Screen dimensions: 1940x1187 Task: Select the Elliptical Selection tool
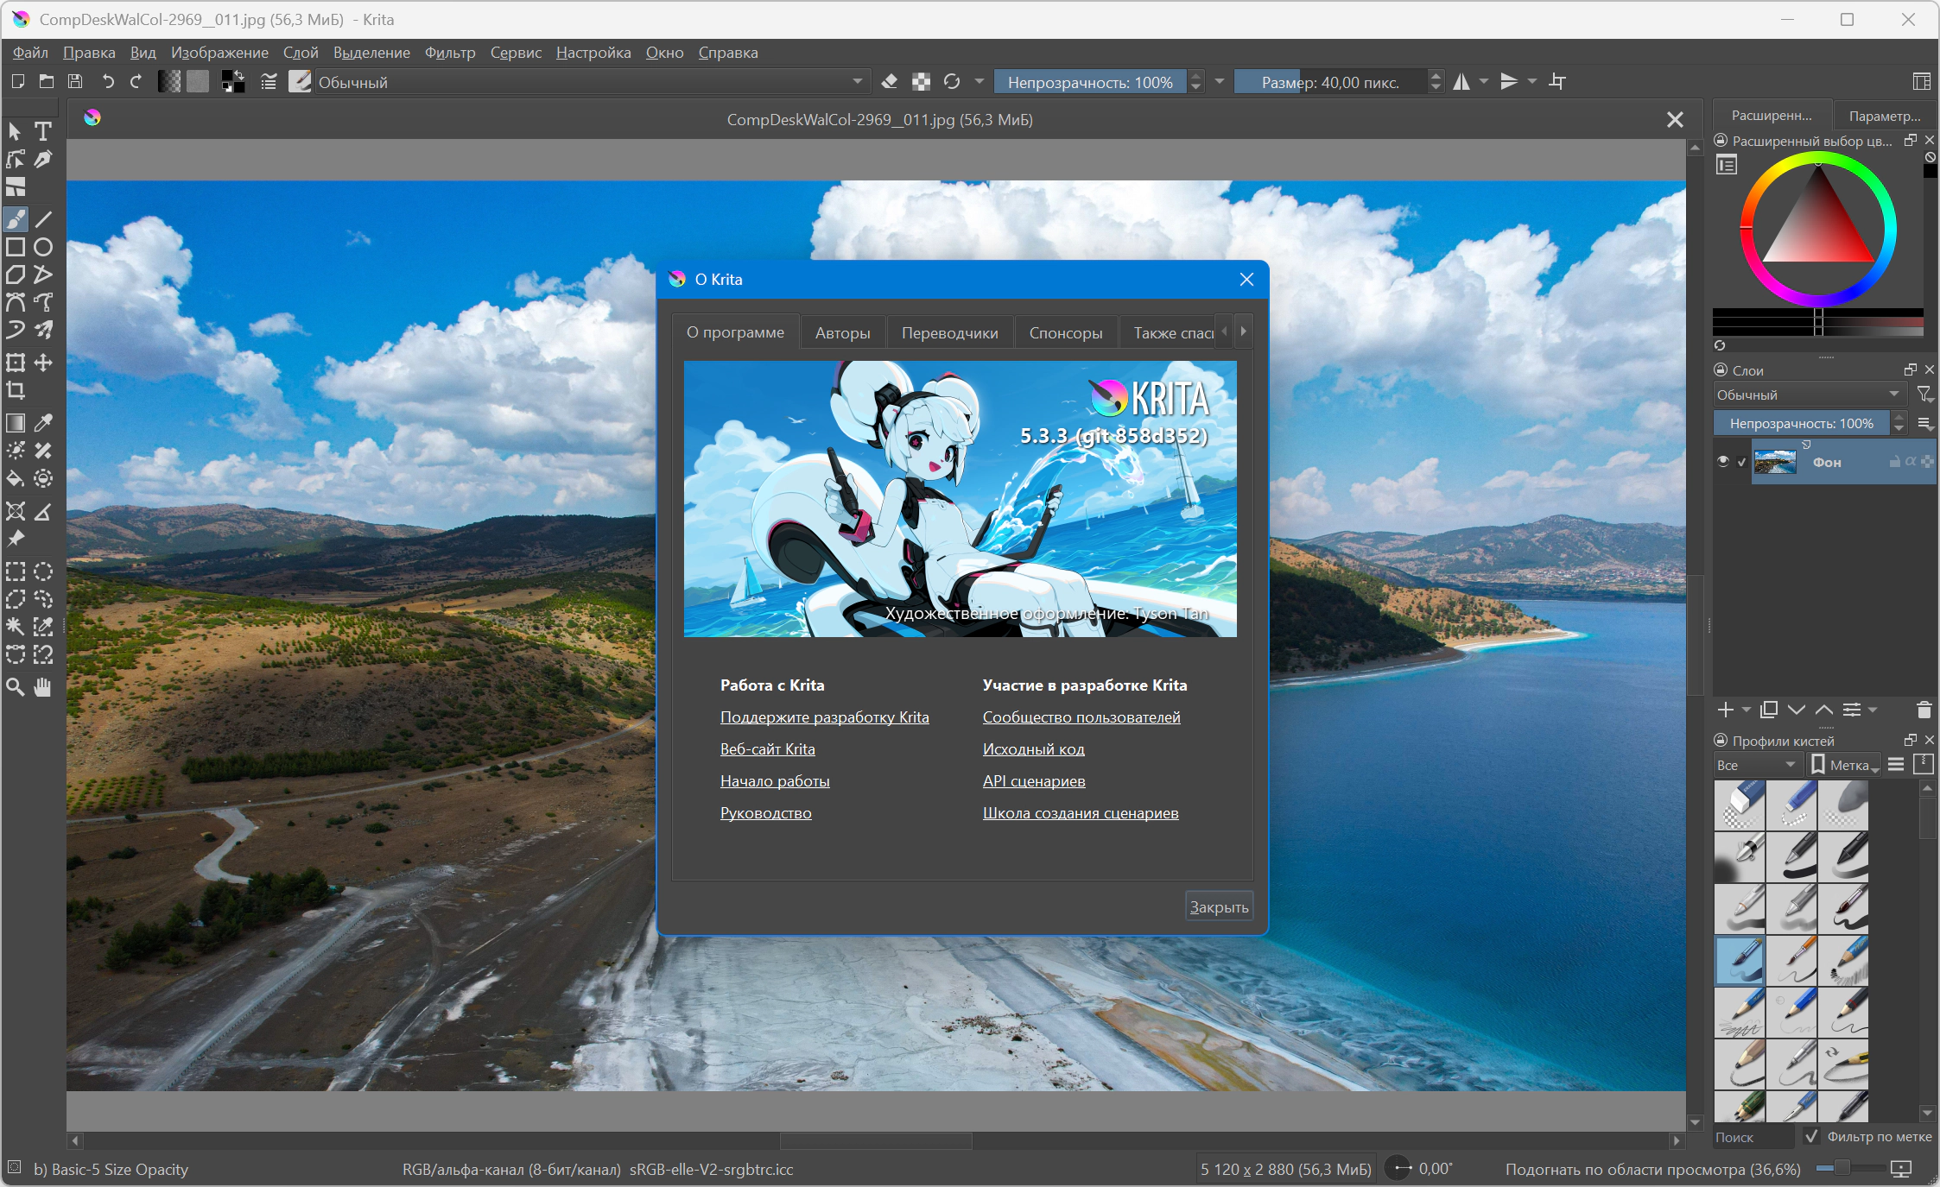pyautogui.click(x=43, y=571)
